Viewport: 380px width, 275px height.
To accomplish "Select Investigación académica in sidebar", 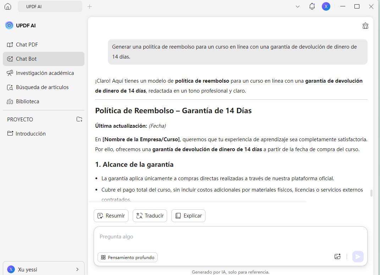I will tap(45, 73).
